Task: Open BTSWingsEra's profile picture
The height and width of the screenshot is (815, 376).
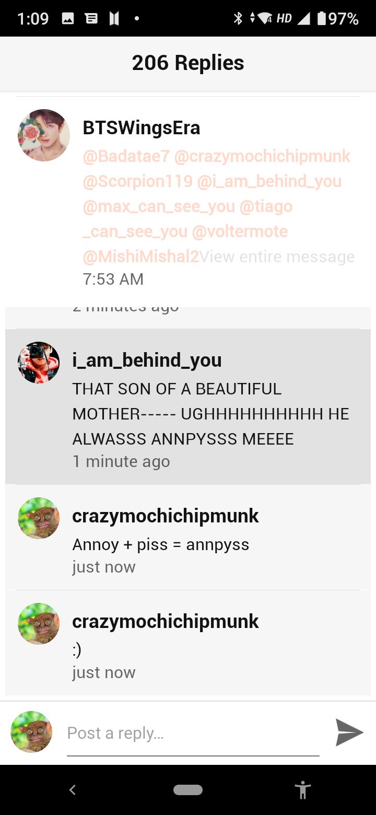Action: click(x=44, y=135)
